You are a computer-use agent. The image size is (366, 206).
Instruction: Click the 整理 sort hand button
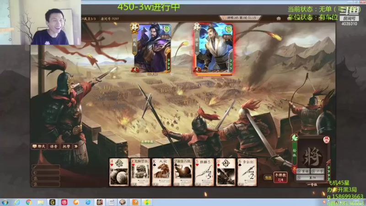click(x=268, y=178)
